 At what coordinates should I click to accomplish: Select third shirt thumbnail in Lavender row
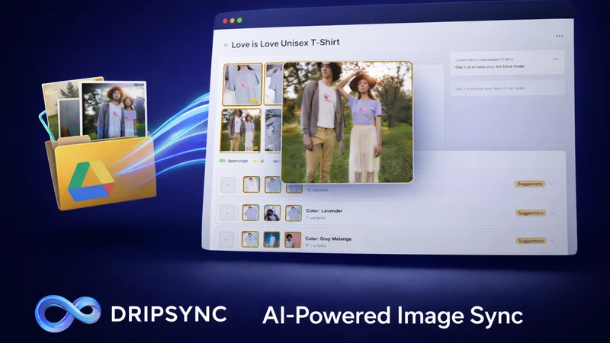pos(294,213)
